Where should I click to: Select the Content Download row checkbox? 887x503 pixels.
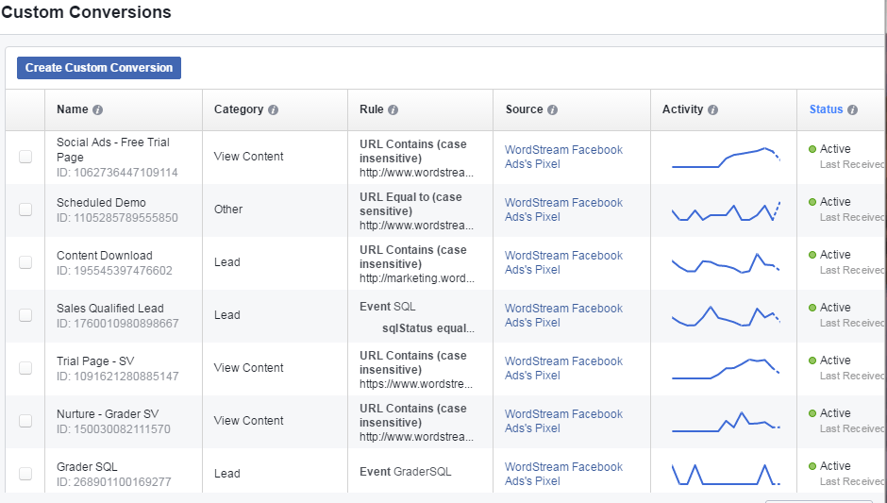[x=25, y=262]
